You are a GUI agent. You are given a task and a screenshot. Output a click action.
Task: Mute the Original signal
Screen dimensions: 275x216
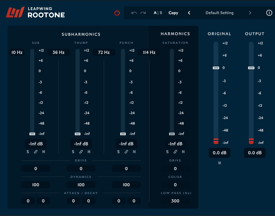pos(219,163)
